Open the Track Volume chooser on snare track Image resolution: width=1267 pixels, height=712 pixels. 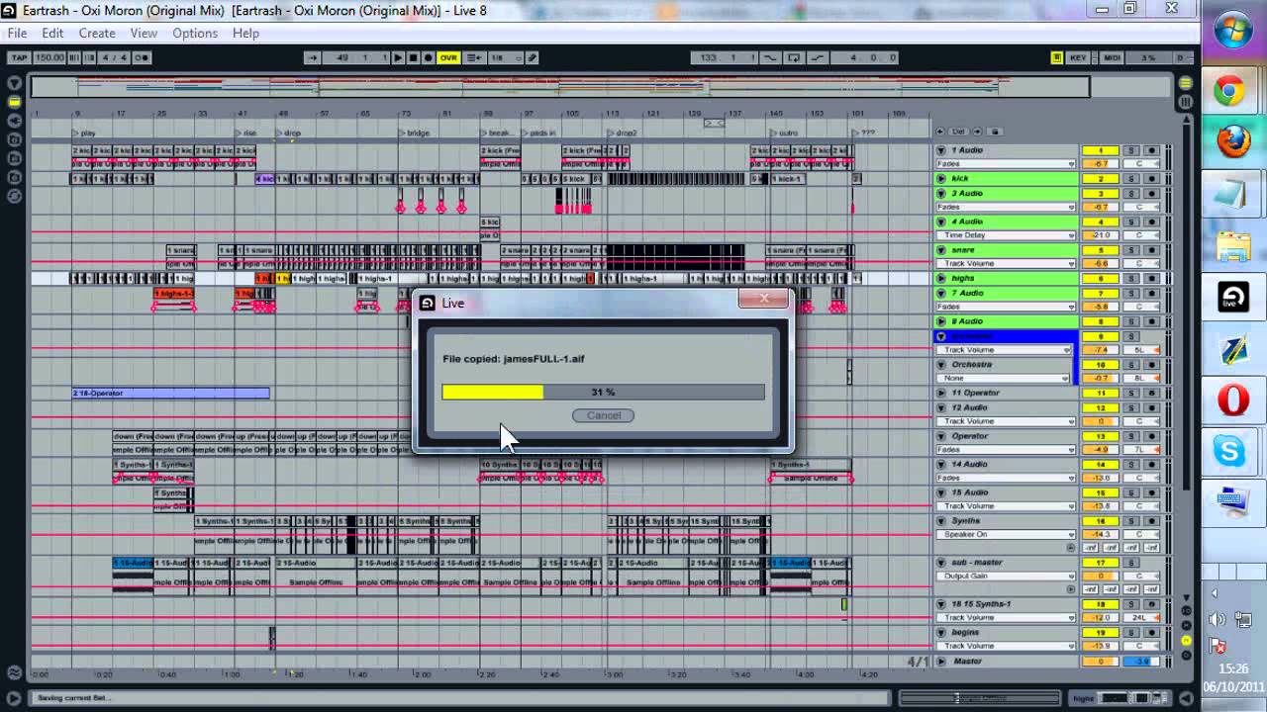click(x=1006, y=264)
